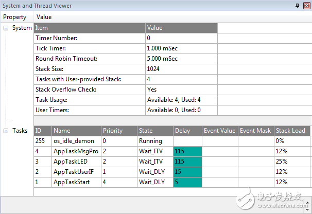Select the 'Round Robin Timeout:' label
312x214 pixels.
point(66,59)
